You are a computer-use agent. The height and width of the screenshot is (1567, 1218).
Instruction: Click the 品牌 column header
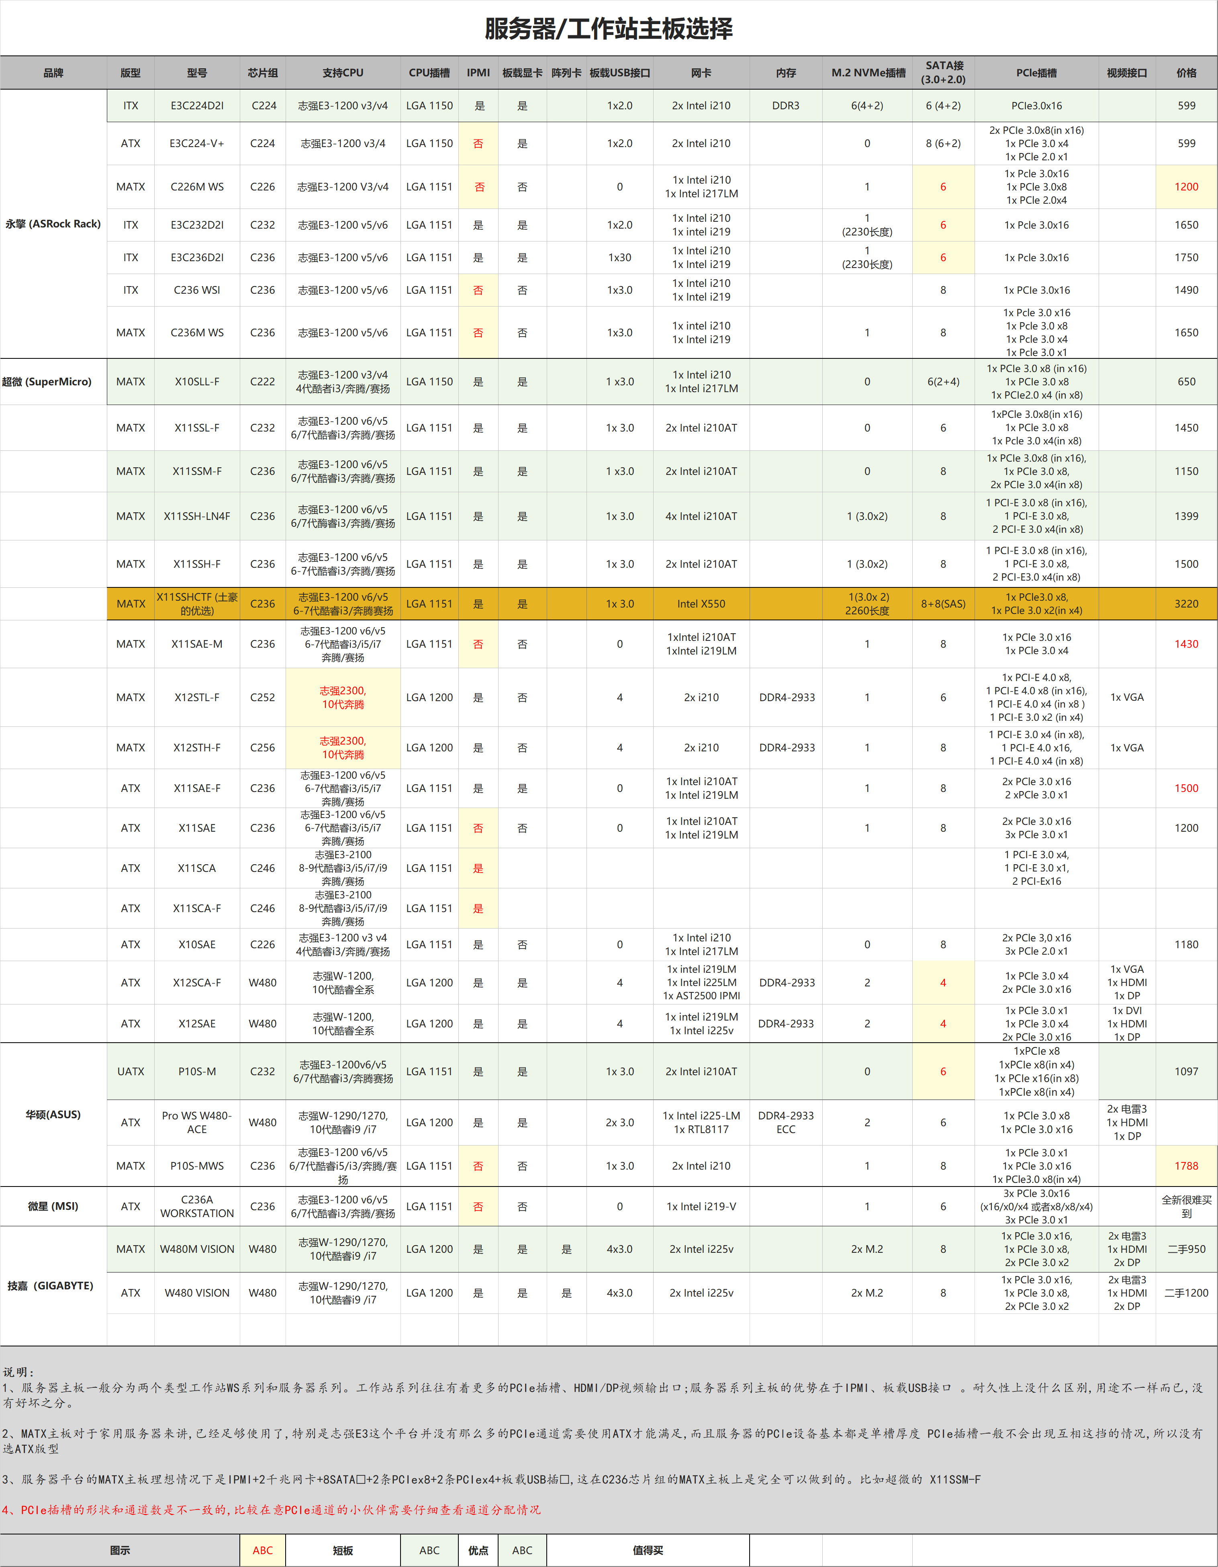coord(53,72)
